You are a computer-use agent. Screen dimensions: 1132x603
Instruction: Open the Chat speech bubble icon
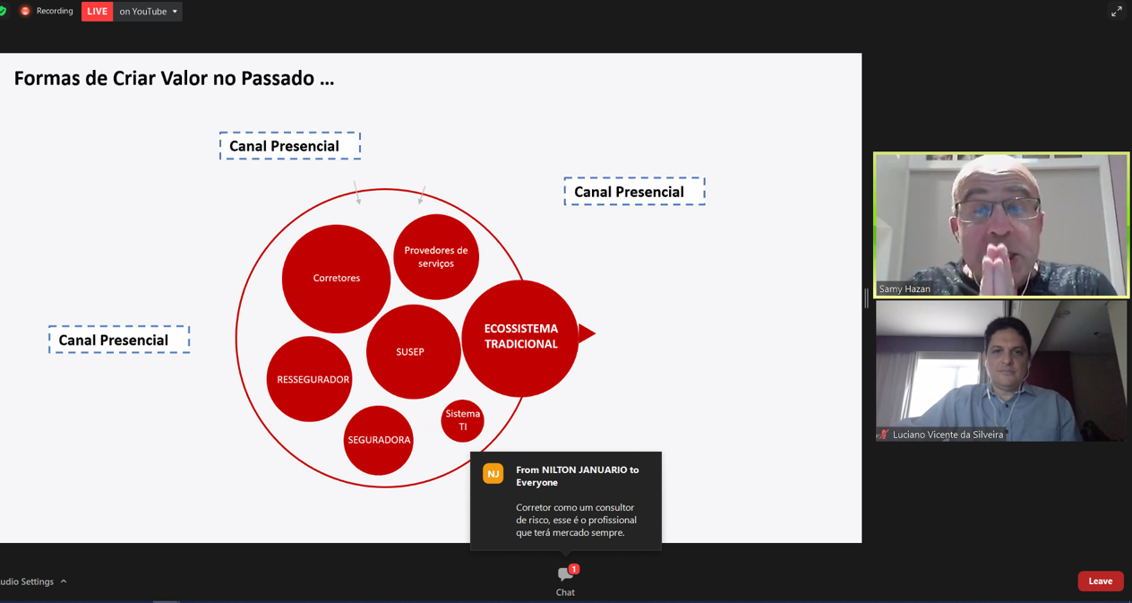pyautogui.click(x=565, y=574)
